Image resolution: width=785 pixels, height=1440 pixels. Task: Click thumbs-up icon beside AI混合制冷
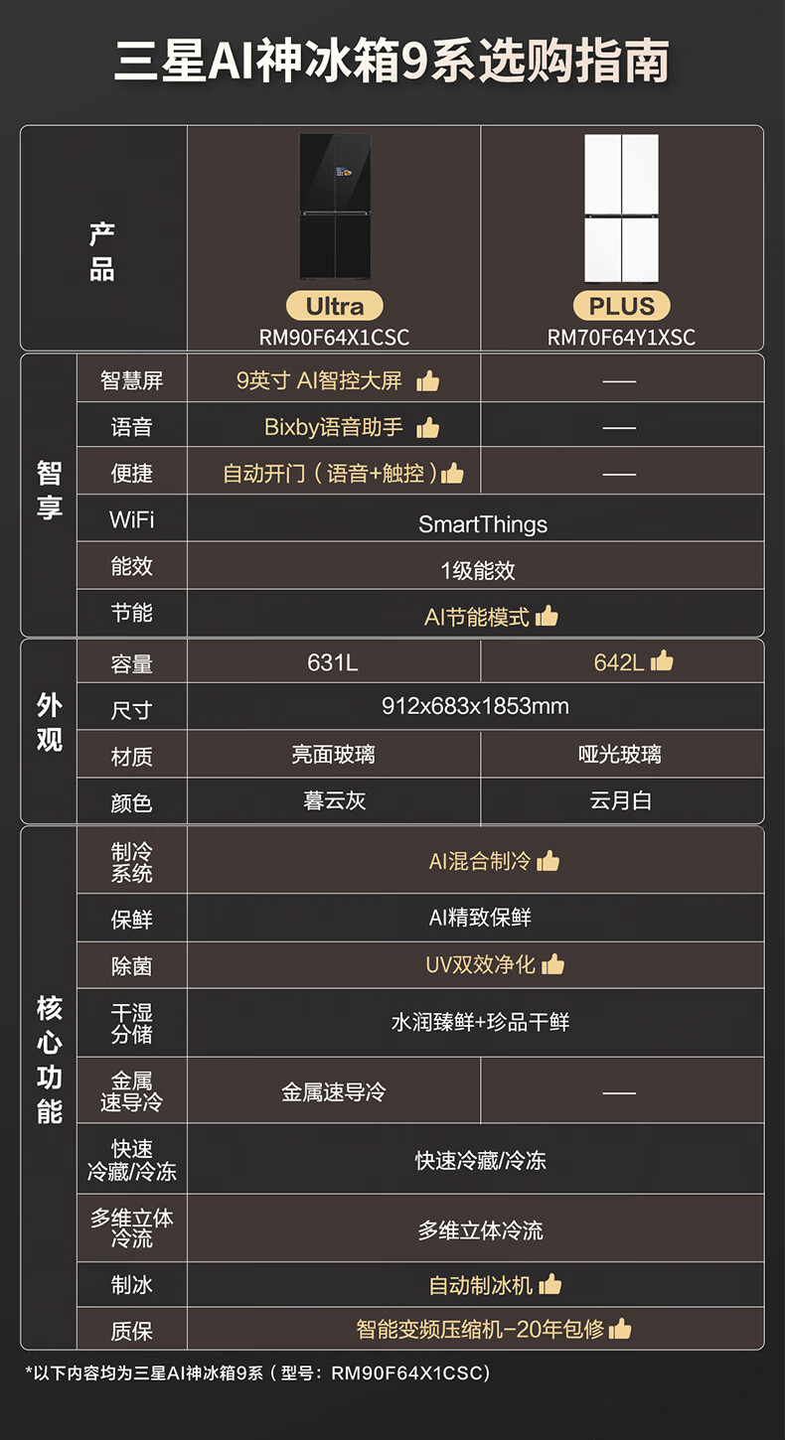coord(548,861)
